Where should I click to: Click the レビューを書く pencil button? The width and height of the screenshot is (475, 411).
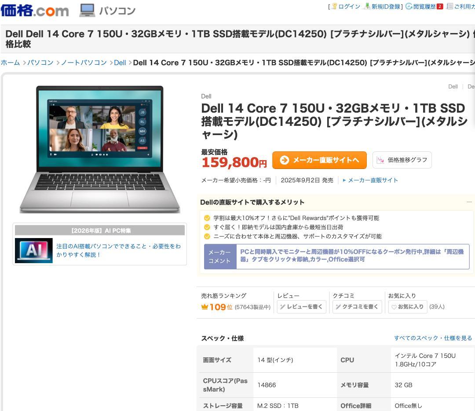[301, 307]
